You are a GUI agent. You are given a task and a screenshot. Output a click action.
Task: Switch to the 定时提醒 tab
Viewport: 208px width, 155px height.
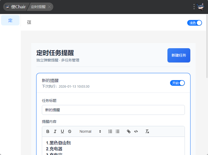tap(38, 7)
